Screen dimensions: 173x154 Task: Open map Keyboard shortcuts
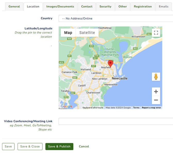93,108
